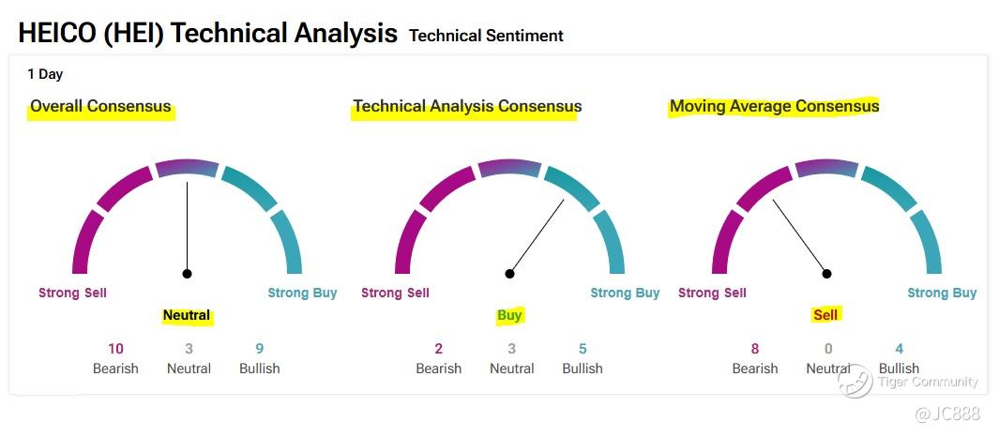Click the 5 Bullish count under Technical Analysis
999x437 pixels.
(x=583, y=349)
